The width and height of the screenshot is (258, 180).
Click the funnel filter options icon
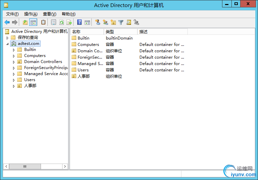[x=121, y=22]
